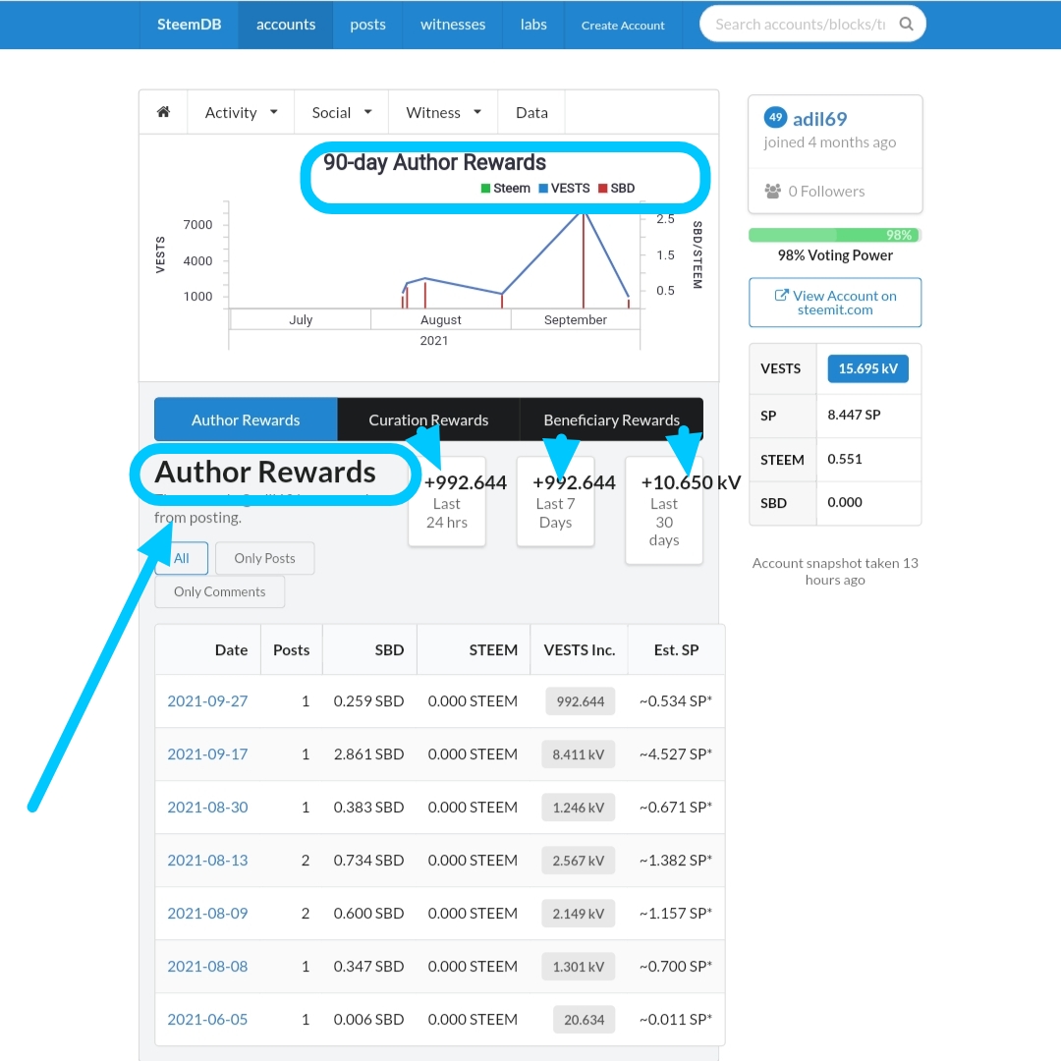Click the 0.551 STEEM balance value
This screenshot has width=1061, height=1061.
(845, 459)
